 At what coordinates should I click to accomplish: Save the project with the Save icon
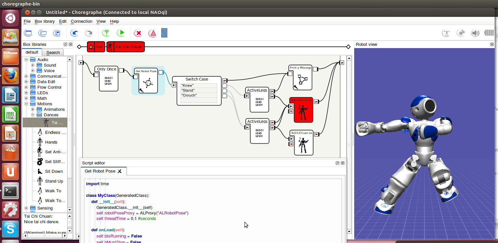pyautogui.click(x=57, y=33)
